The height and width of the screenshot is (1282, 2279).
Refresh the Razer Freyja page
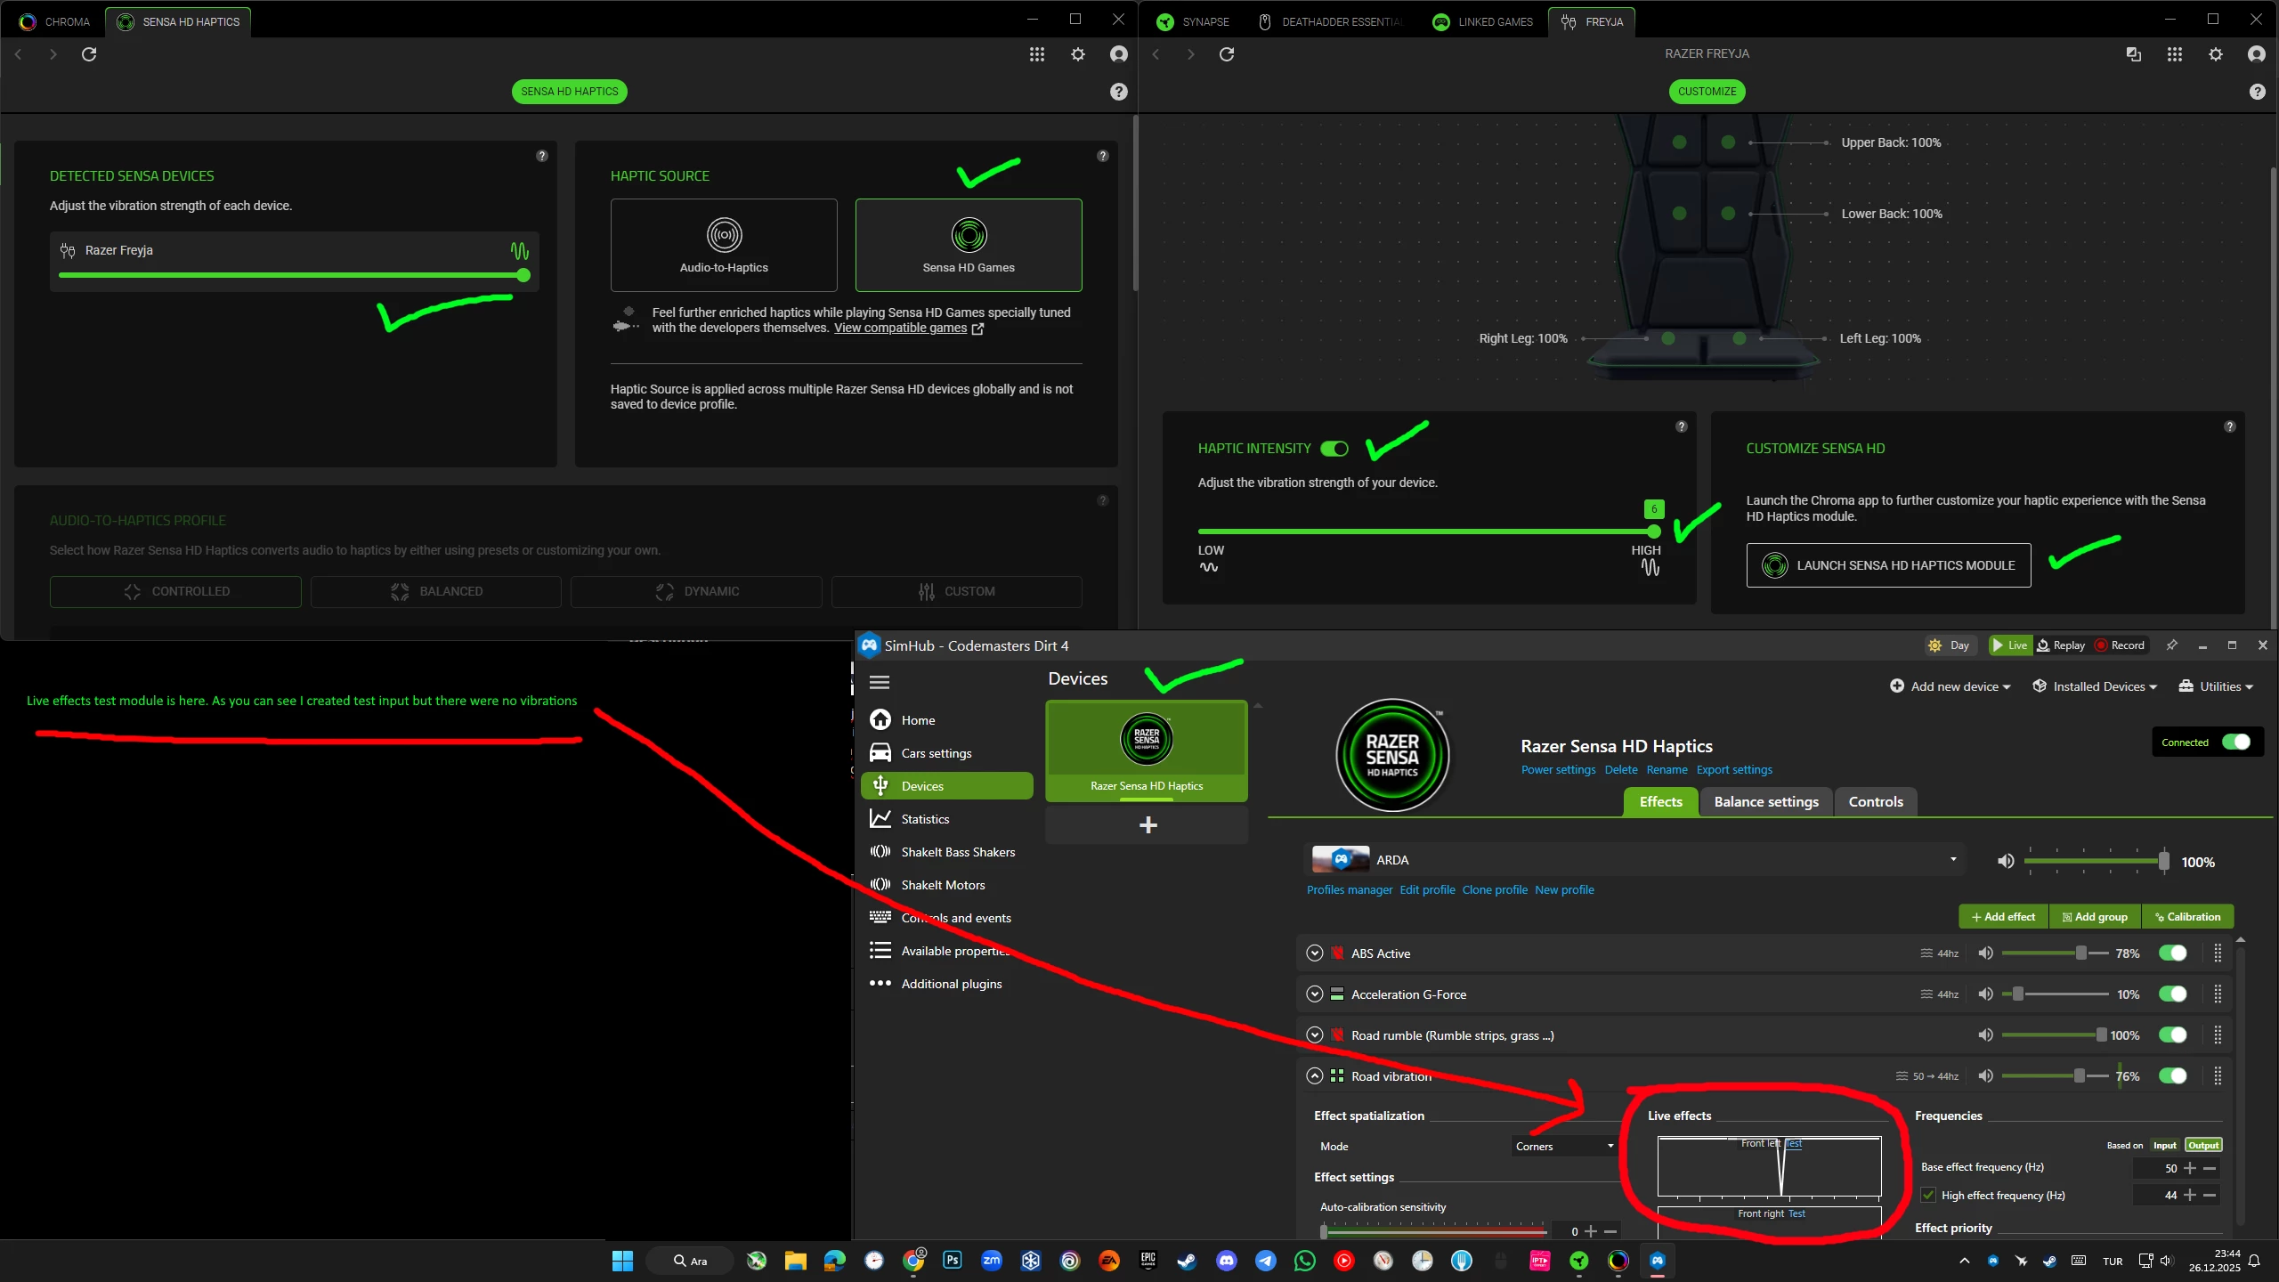pos(1226,54)
